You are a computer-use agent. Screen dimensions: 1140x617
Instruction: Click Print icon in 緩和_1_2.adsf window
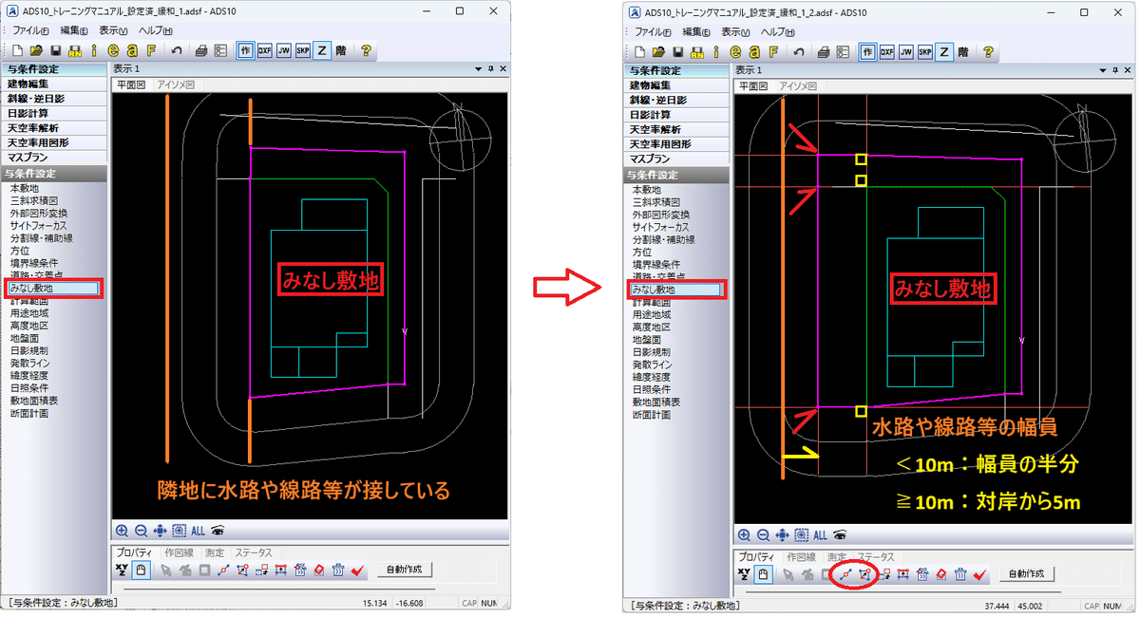(825, 51)
